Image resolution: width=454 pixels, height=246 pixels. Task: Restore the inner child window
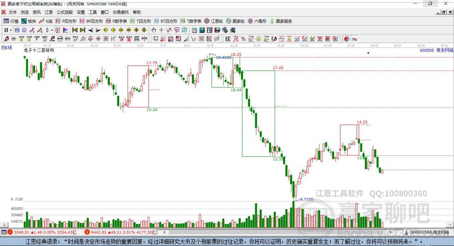coord(444,12)
